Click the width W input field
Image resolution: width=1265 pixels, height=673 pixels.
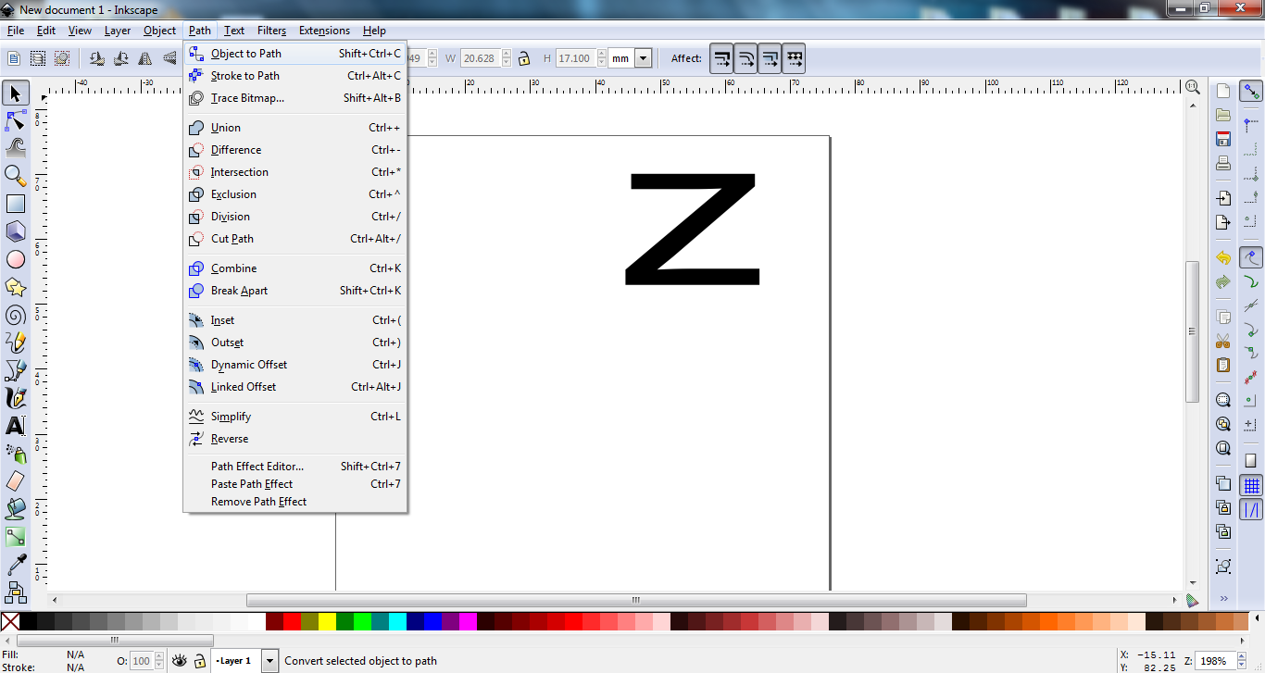482,58
